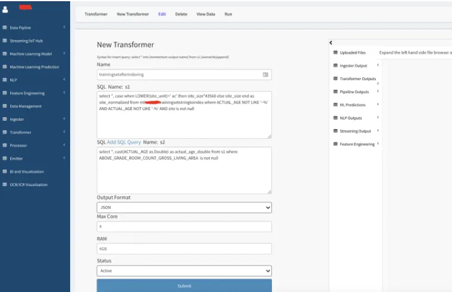Click the Data Pipeline sidebar icon
Screen dimensions: 452x292
(x=5, y=28)
